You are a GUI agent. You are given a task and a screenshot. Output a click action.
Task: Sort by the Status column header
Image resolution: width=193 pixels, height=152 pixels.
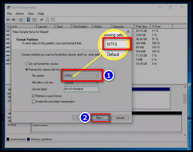(101, 26)
